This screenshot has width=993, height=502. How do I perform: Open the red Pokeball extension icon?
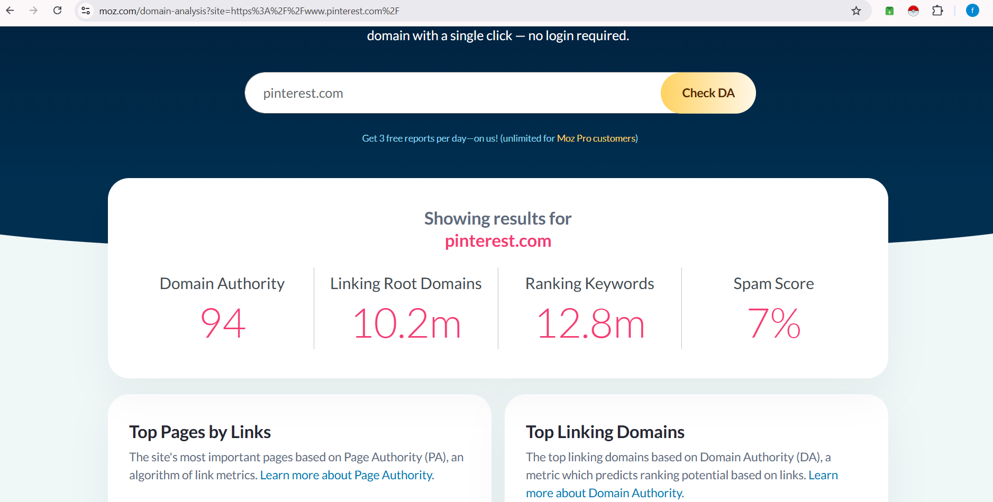pos(913,11)
